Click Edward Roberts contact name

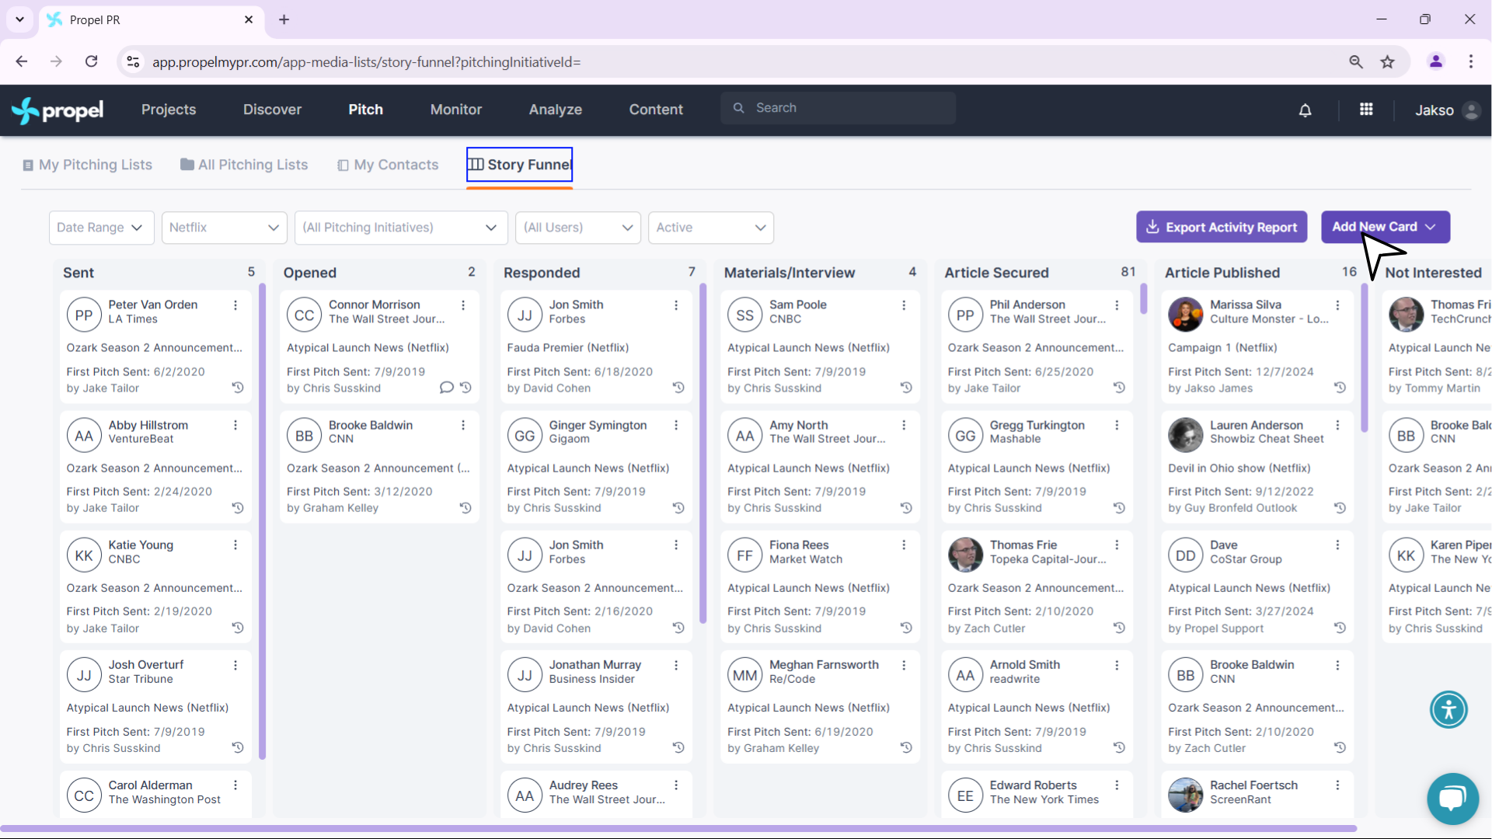1034,785
